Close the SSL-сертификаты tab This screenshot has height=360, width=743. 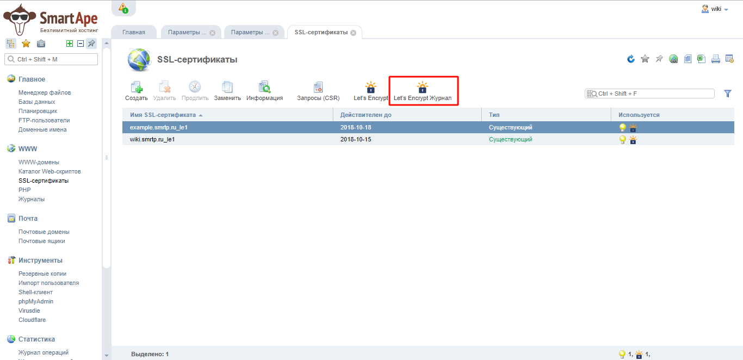(x=353, y=33)
